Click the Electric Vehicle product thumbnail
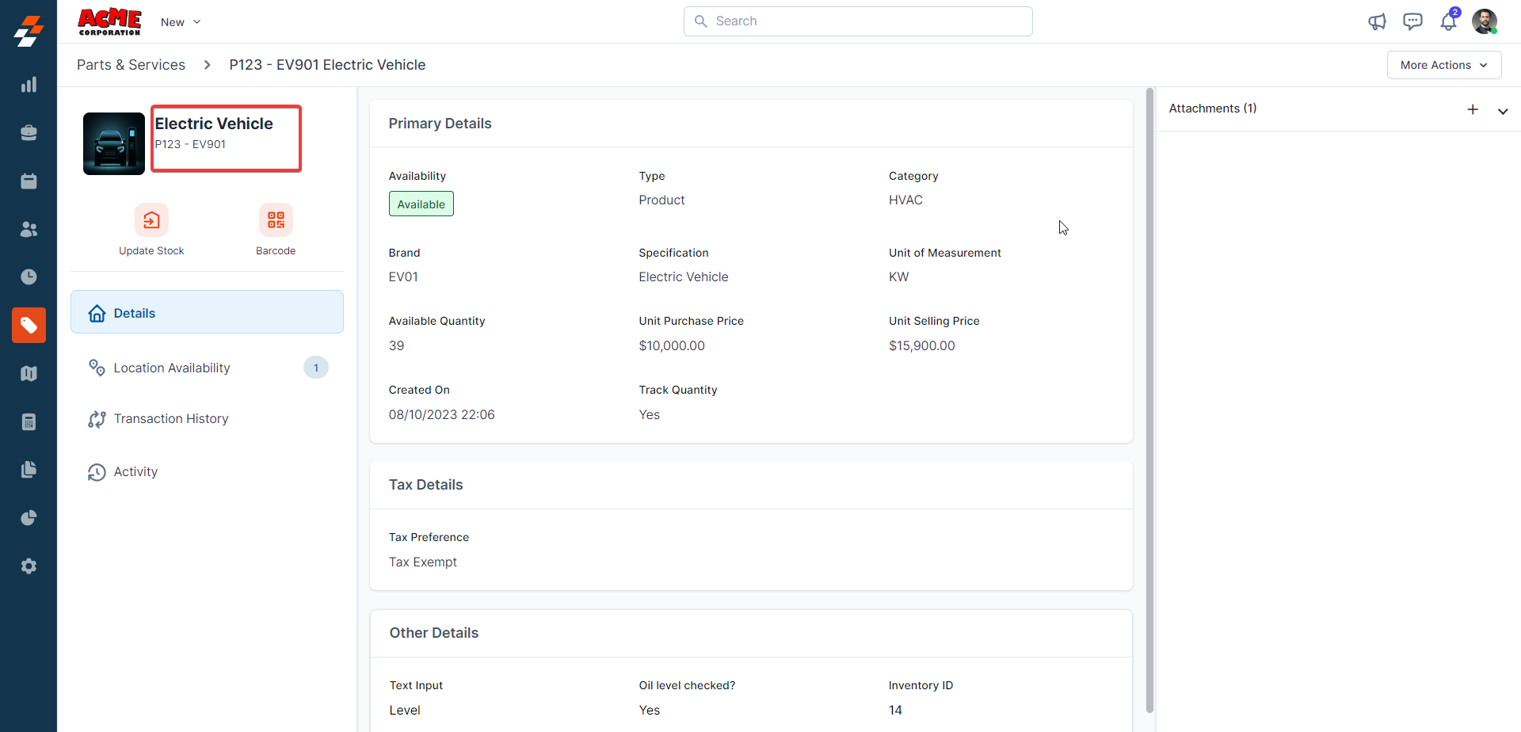 114,143
